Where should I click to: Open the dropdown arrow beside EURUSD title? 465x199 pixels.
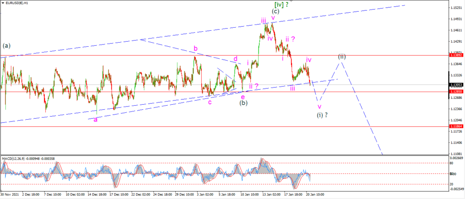pyautogui.click(x=3, y=2)
